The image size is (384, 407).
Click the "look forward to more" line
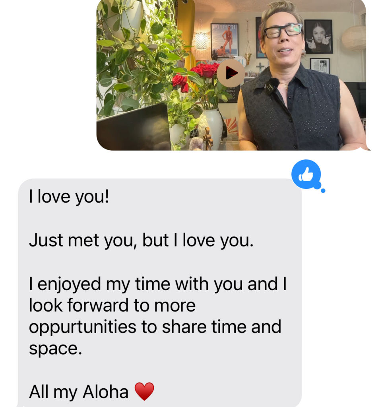click(112, 305)
